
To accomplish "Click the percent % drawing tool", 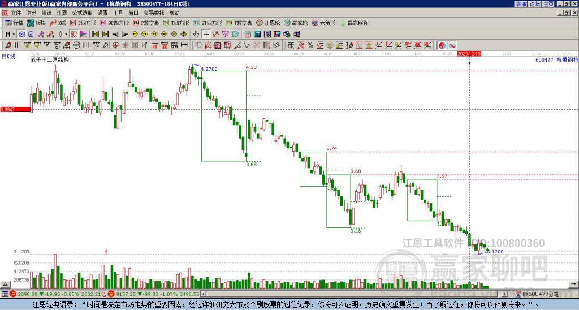I will 310,45.
